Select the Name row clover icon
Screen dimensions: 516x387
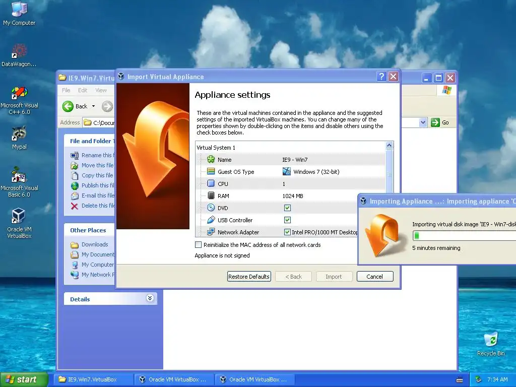[211, 160]
